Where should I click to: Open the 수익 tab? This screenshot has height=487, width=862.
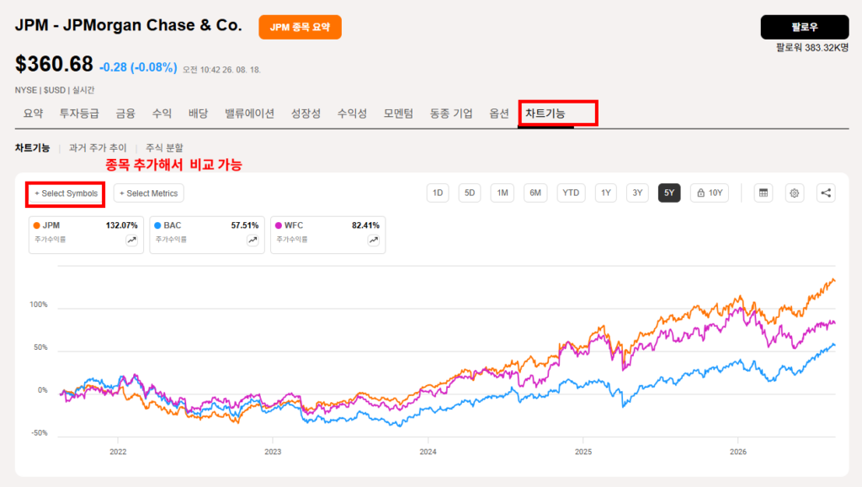coord(162,113)
